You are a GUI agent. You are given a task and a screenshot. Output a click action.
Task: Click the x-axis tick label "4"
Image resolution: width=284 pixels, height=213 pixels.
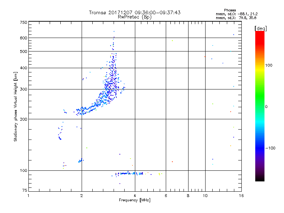pyautogui.click(x=135, y=196)
